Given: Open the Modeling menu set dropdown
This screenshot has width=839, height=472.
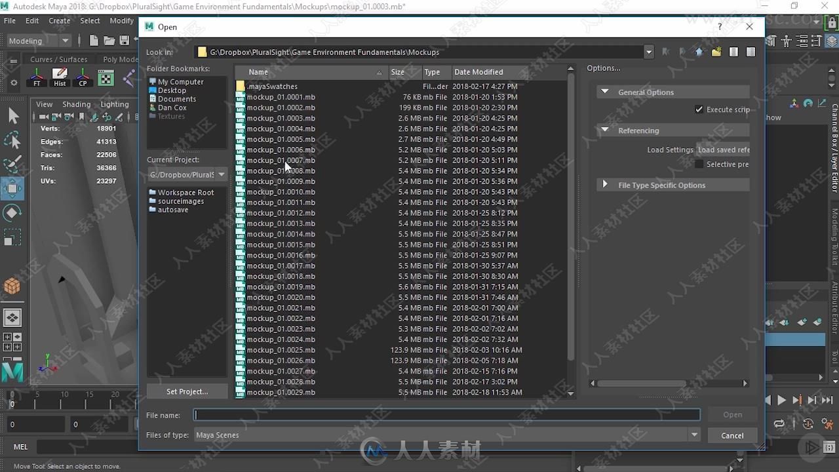Looking at the screenshot, I should click(39, 41).
